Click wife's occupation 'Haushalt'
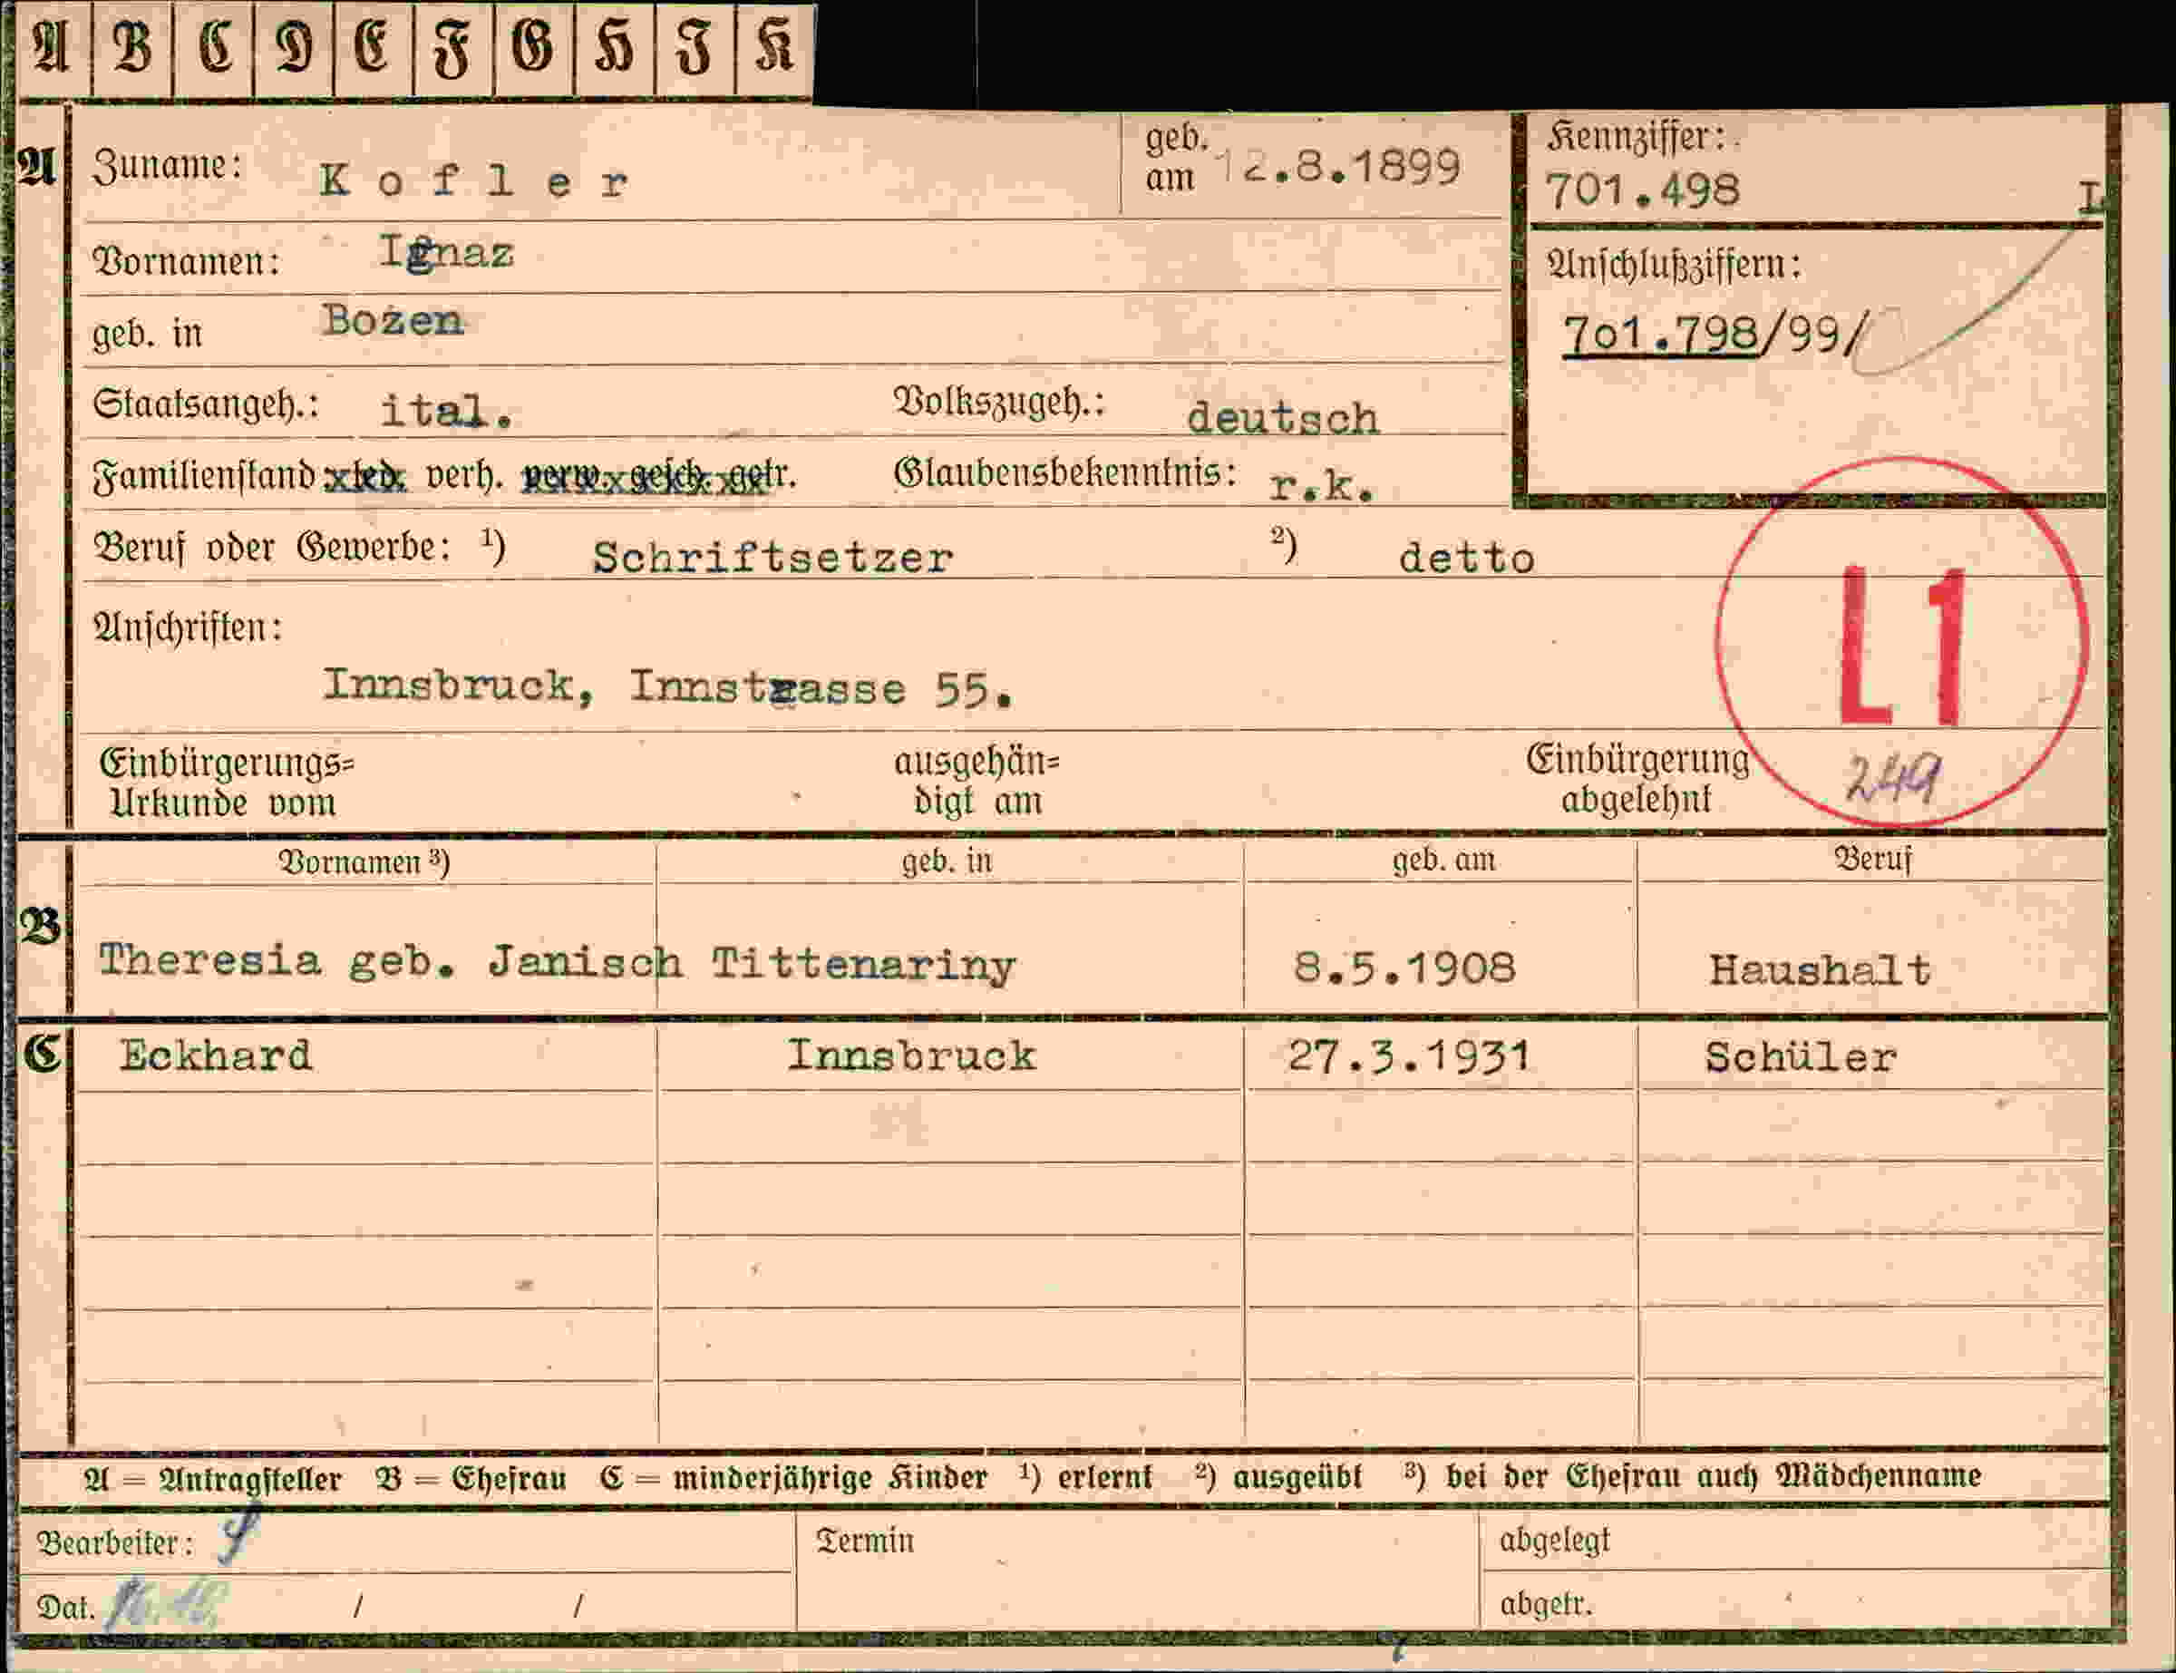 click(x=1820, y=969)
